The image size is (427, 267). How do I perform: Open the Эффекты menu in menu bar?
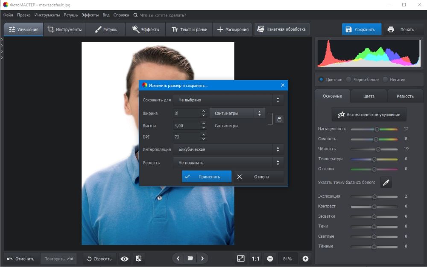click(x=90, y=15)
